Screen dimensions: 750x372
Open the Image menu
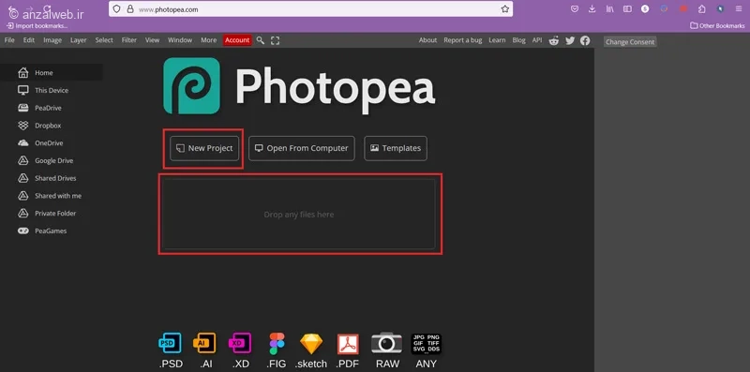click(52, 40)
